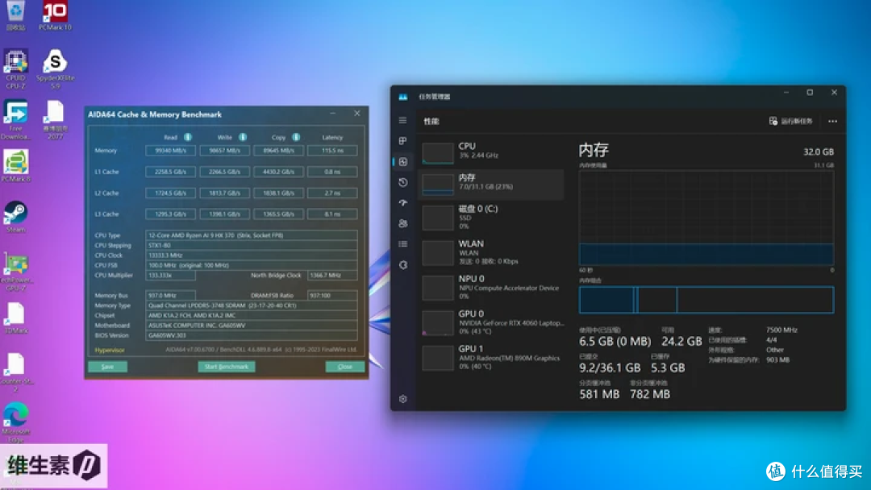Click the Memory Type LPDDR5-3748 field
The height and width of the screenshot is (490, 871).
[251, 305]
